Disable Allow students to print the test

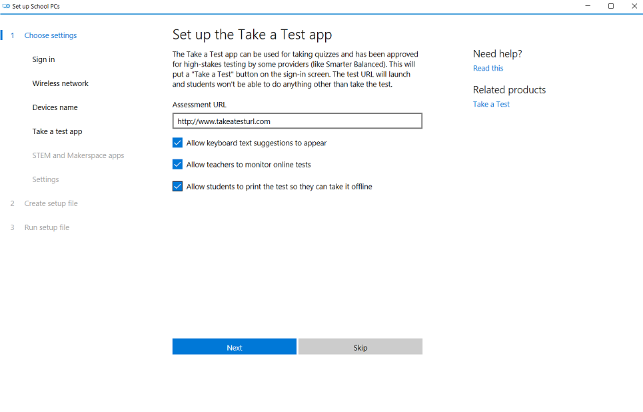pyautogui.click(x=177, y=186)
